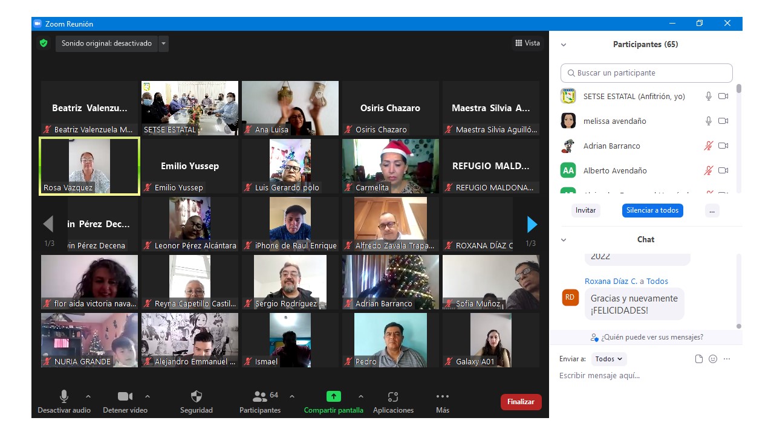Click melissa avendaño avatar in list
The image size is (774, 435).
[568, 121]
